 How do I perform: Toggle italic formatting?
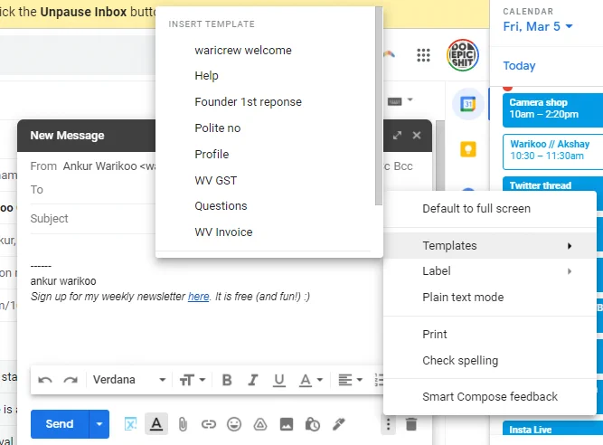coord(252,380)
